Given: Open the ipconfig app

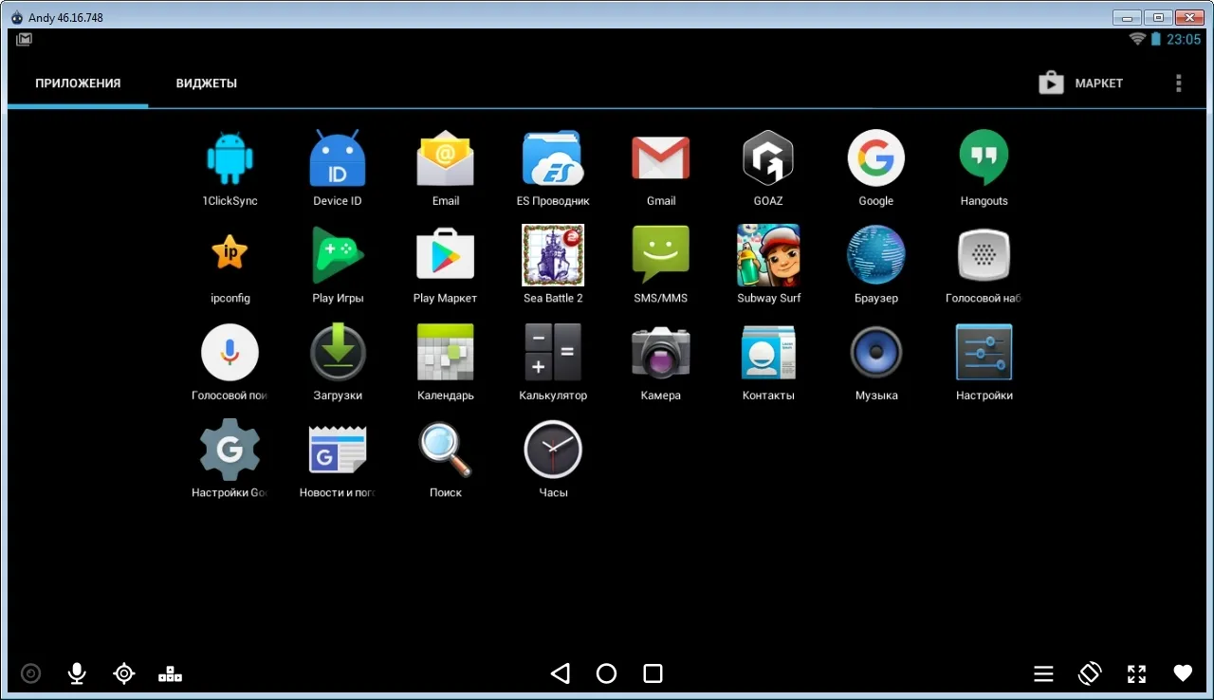Looking at the screenshot, I should 230,256.
